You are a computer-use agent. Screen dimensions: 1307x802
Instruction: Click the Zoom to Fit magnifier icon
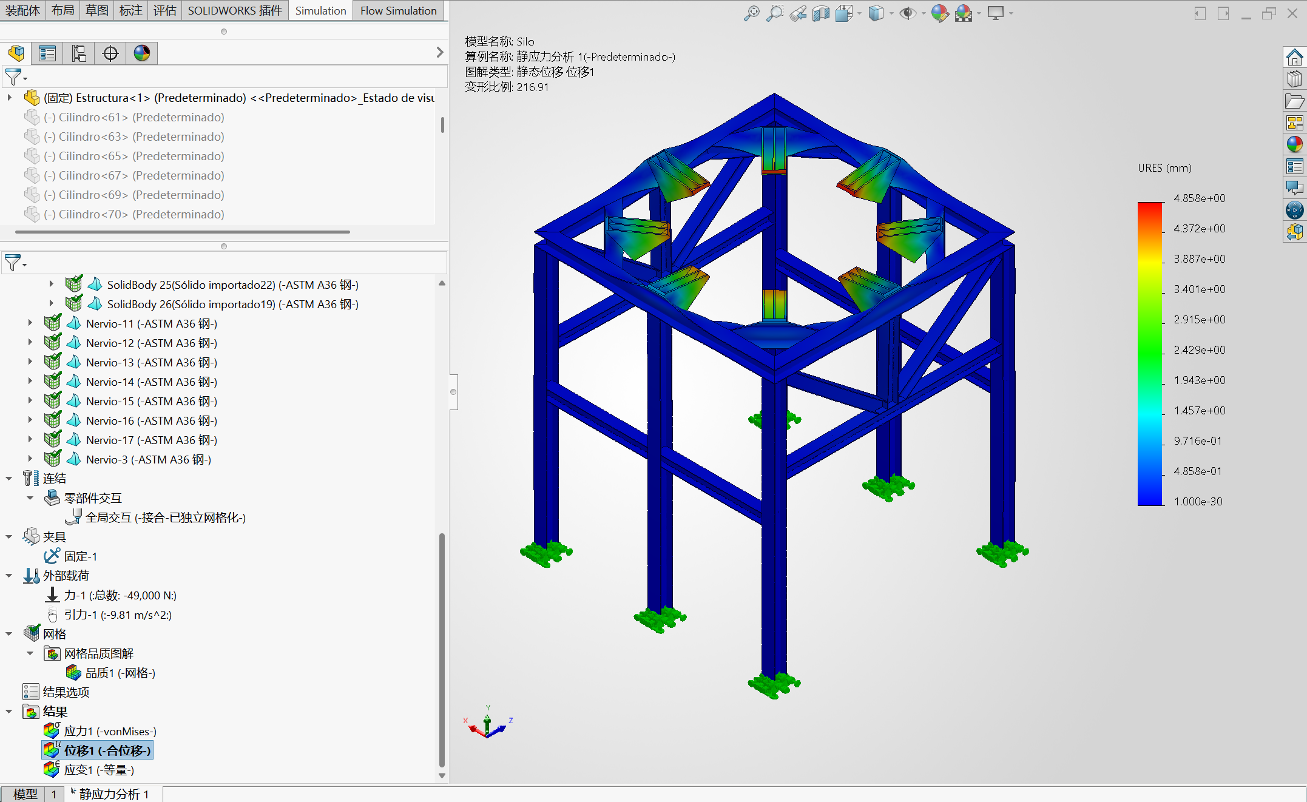(x=751, y=13)
